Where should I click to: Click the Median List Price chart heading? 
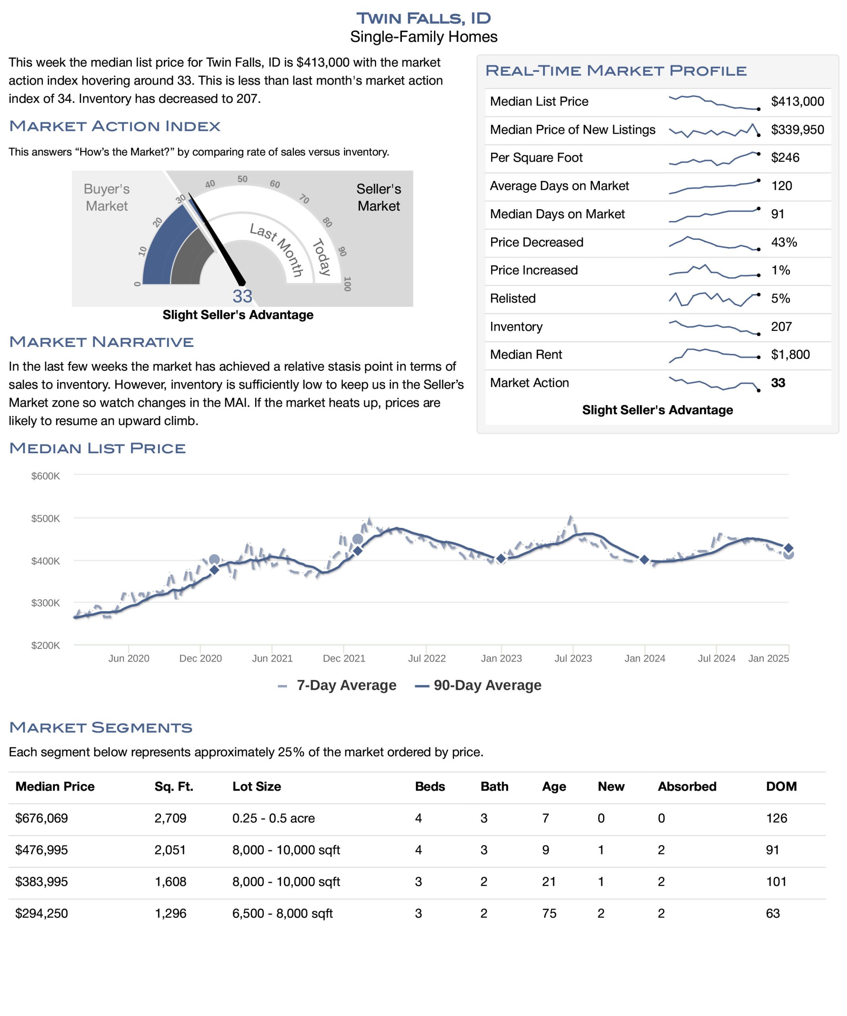(x=97, y=448)
